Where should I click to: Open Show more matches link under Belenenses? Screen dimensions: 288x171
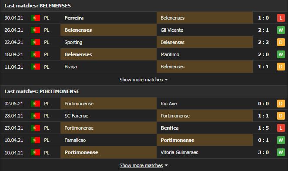click(141, 80)
